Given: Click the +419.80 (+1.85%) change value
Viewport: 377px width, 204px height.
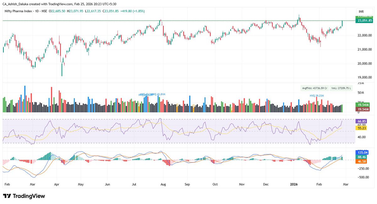Looking at the screenshot, I should coord(133,11).
